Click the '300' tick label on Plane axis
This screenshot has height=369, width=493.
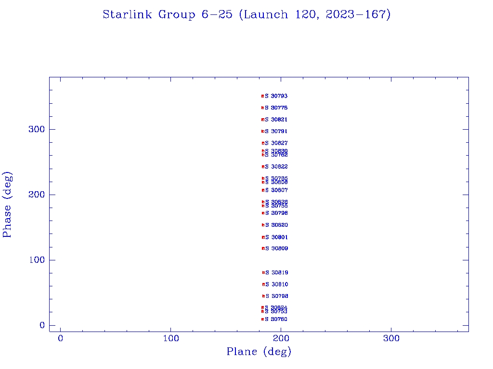point(391,338)
